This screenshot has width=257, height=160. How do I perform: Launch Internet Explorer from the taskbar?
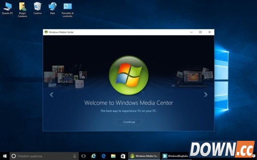93,156
